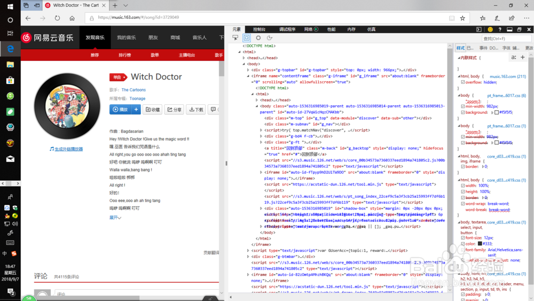
Task: Go to the browser home page icon
Action: tap(72, 18)
